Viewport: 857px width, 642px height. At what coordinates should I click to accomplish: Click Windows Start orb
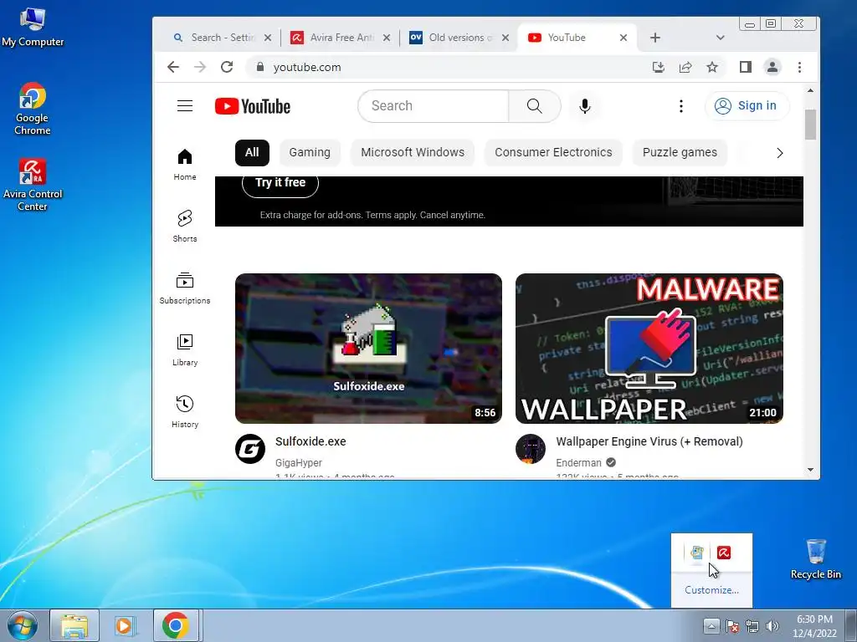tap(22, 625)
